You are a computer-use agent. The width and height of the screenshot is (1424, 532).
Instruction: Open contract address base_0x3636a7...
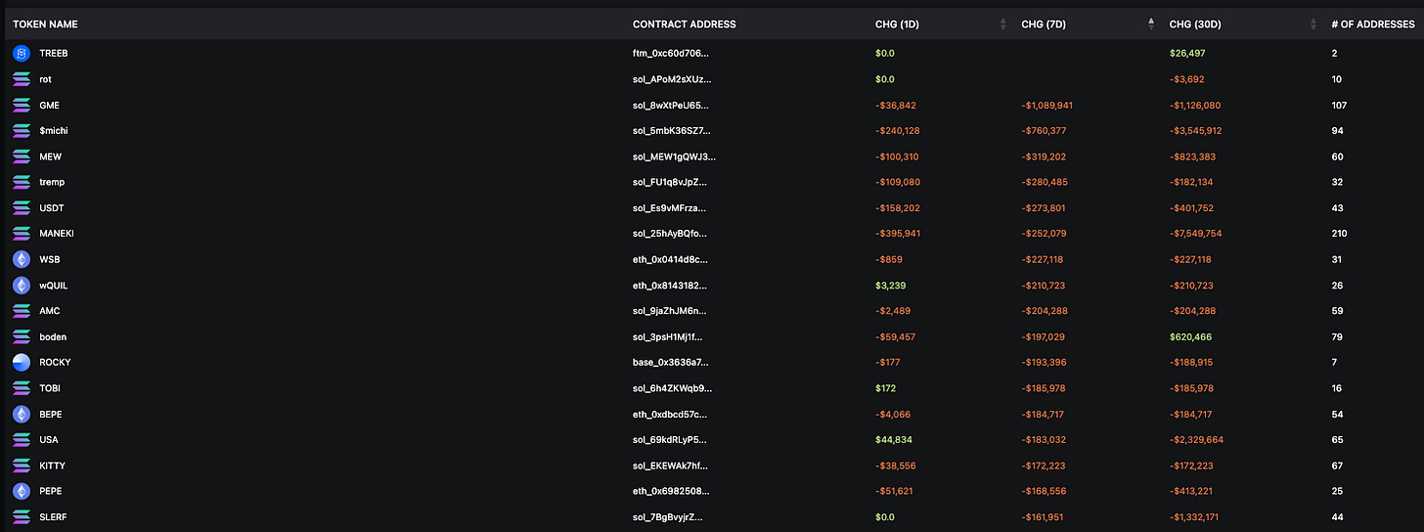[671, 362]
